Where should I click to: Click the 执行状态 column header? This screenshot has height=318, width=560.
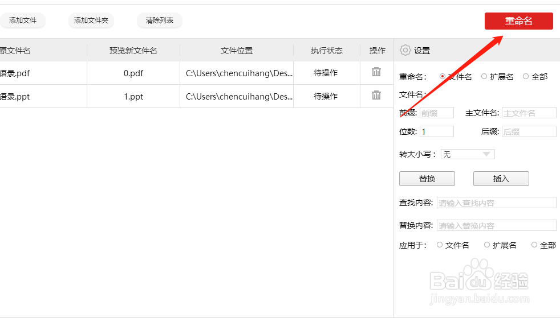coord(326,50)
